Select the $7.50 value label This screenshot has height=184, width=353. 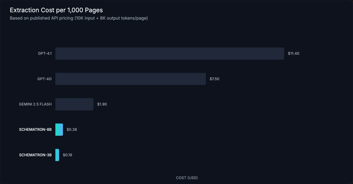click(214, 79)
